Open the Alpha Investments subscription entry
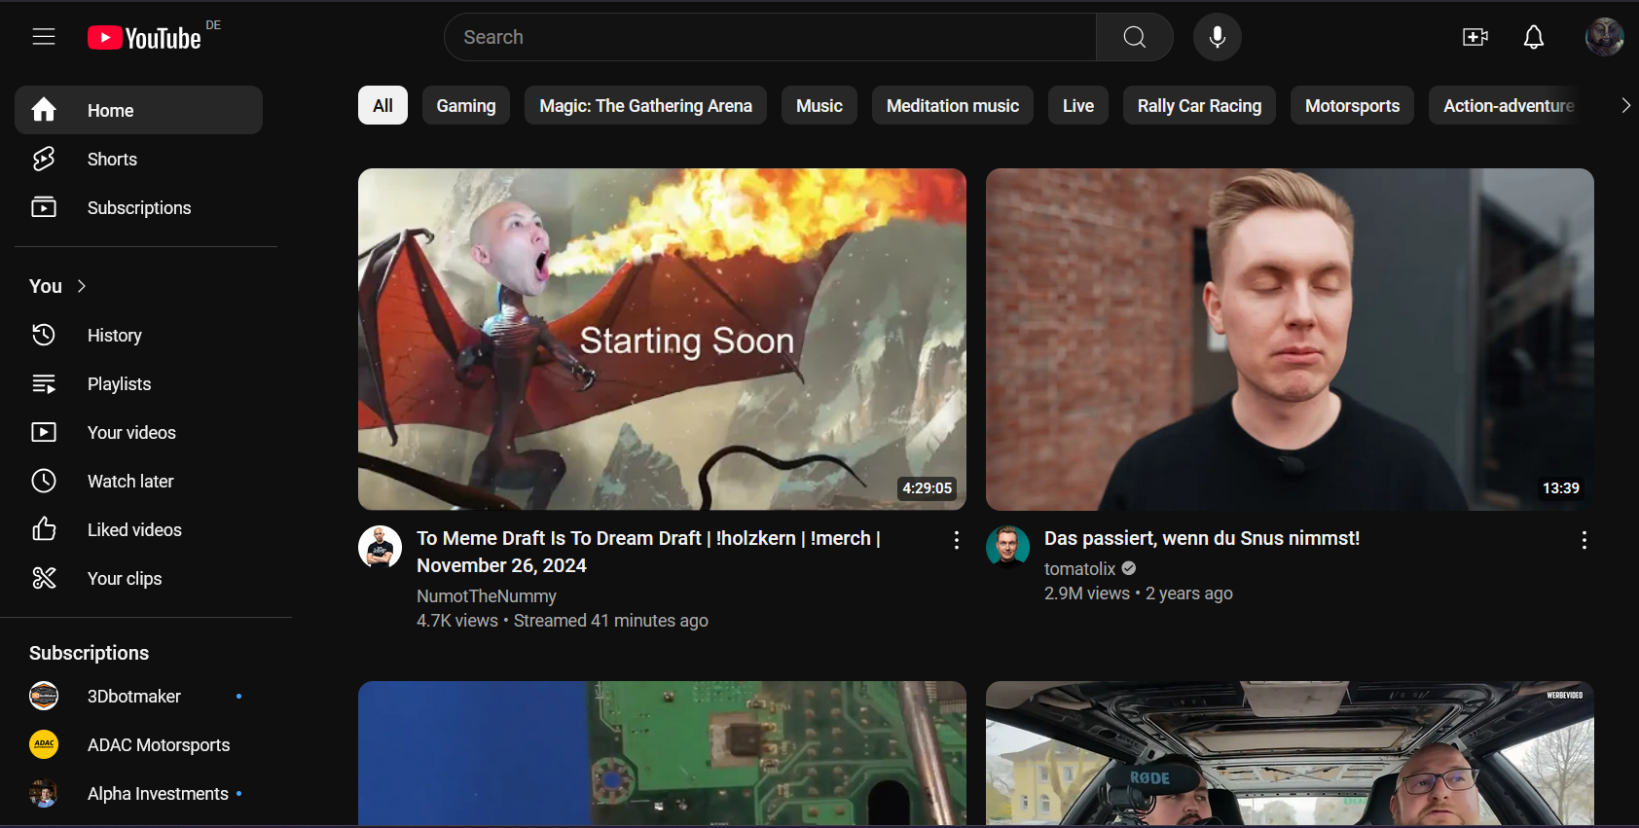This screenshot has width=1639, height=828. [x=138, y=793]
